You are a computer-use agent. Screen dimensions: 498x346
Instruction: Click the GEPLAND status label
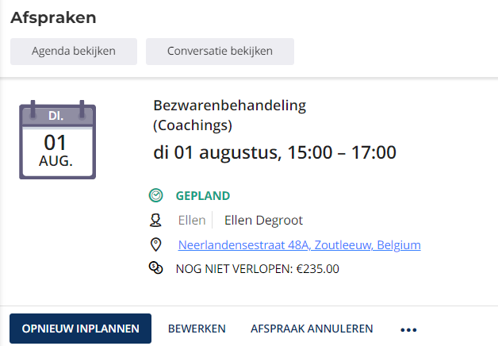coord(203,196)
